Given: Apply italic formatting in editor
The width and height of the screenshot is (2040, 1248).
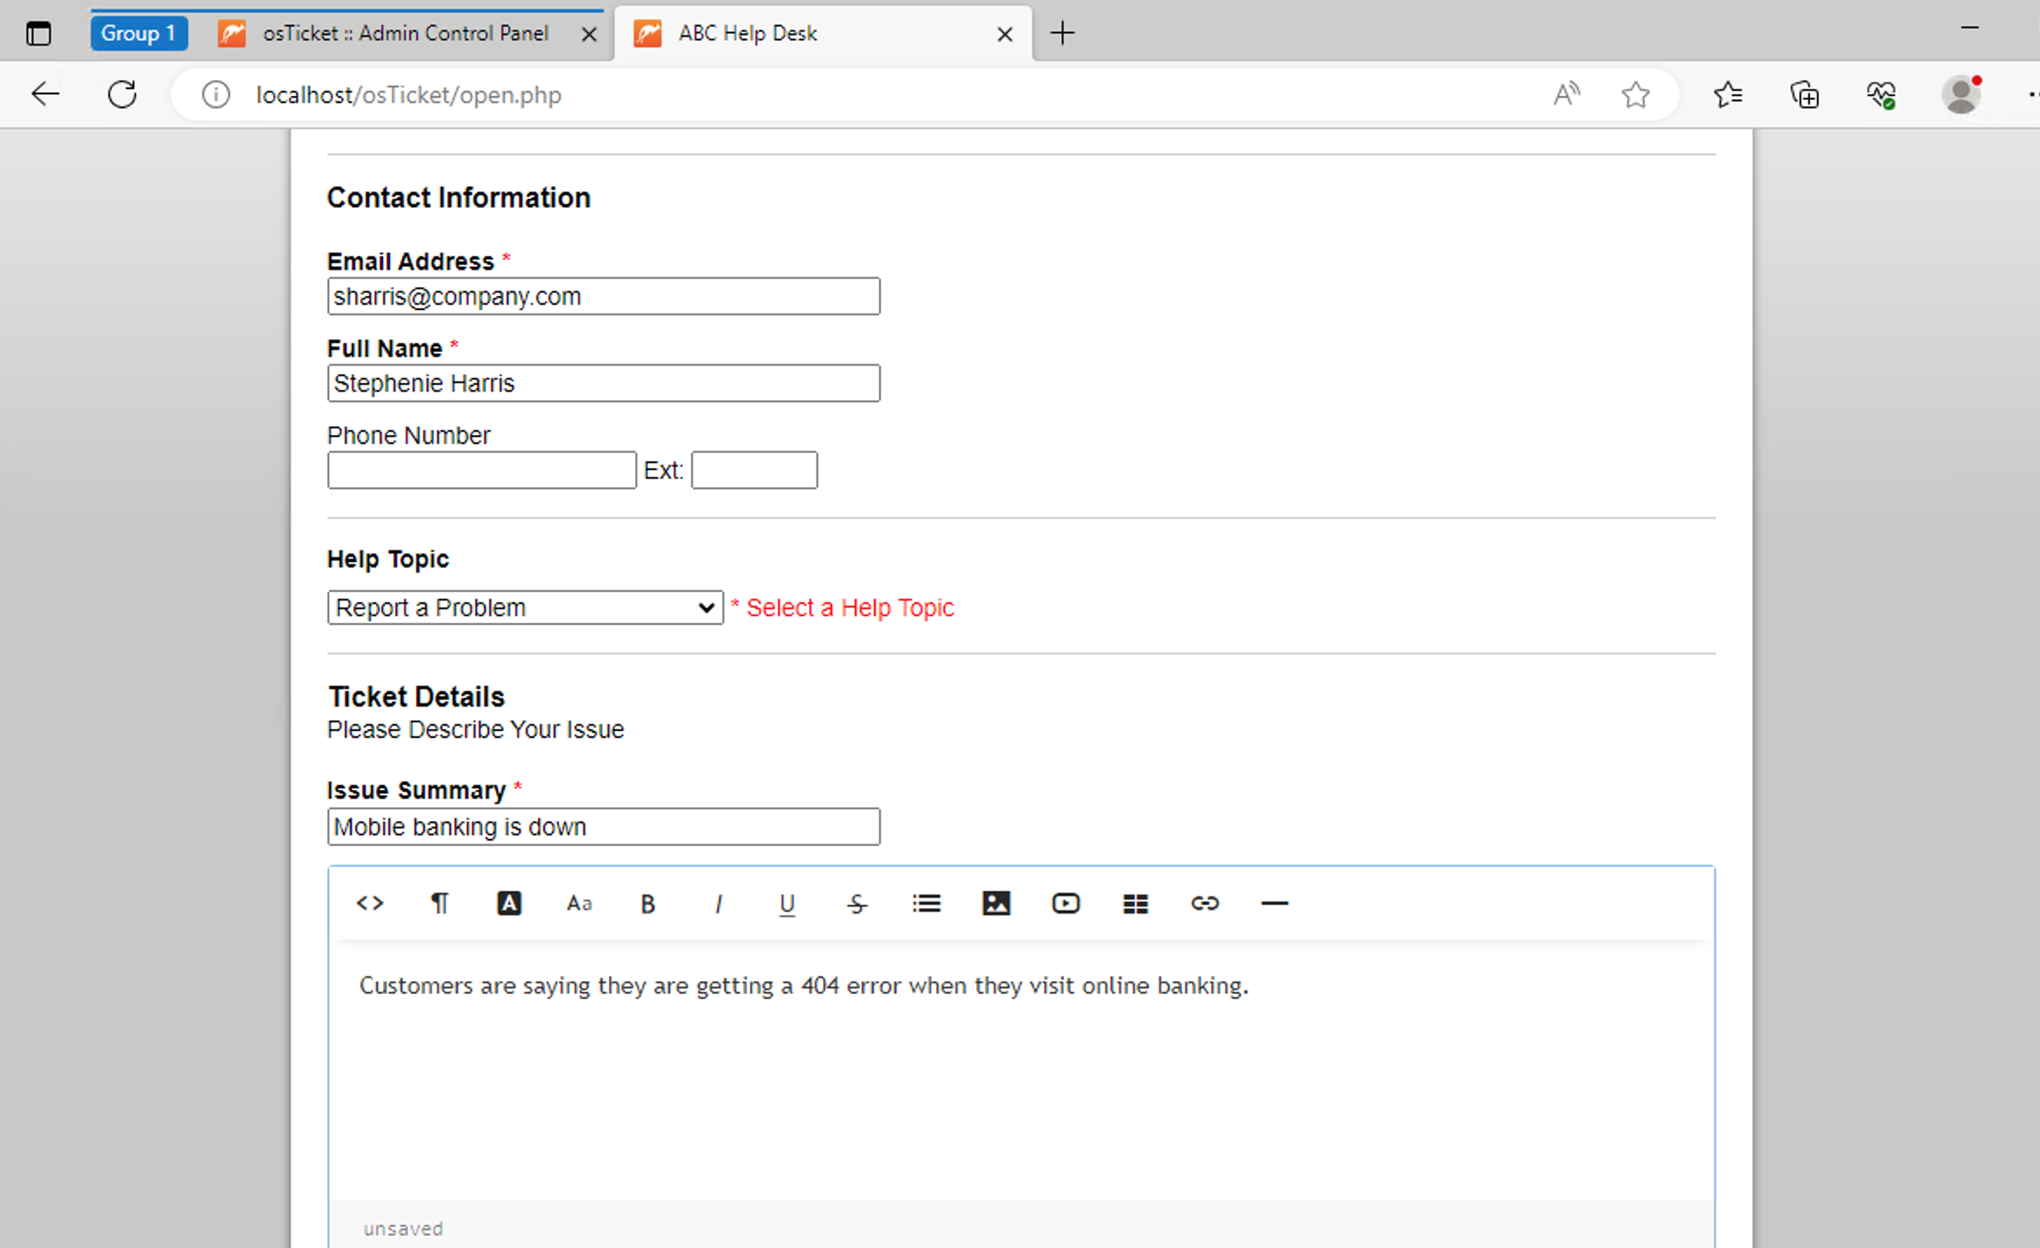Looking at the screenshot, I should (718, 903).
